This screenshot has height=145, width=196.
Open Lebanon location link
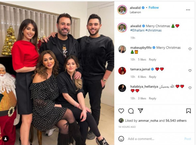click(135, 12)
